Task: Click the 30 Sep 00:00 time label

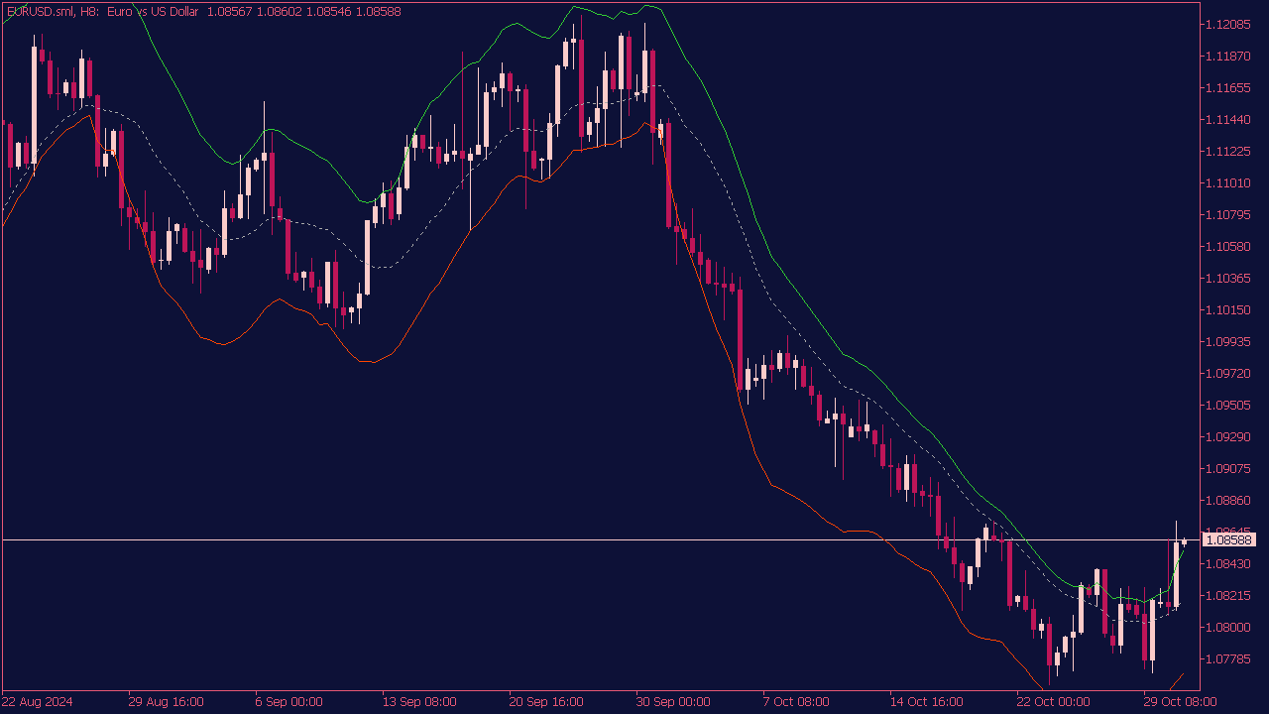Action: [673, 702]
